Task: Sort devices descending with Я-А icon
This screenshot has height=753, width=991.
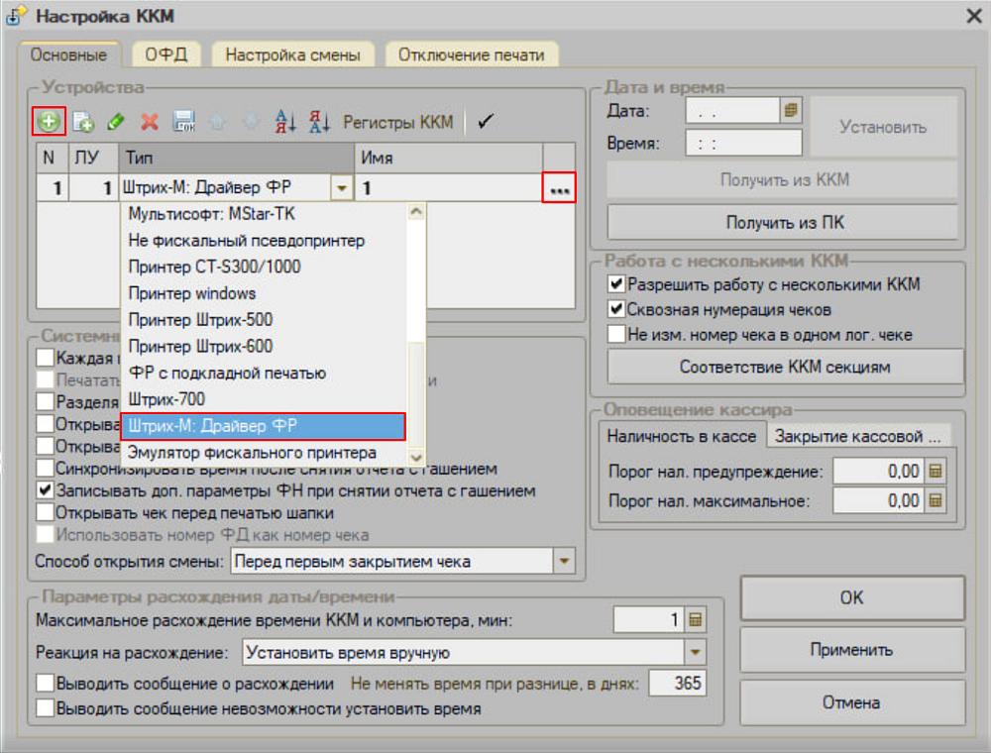Action: coord(319,122)
